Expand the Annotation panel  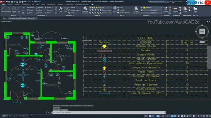point(70,15)
